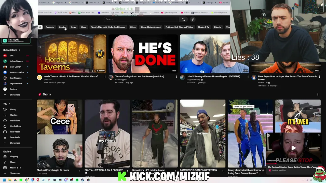Open the Subscriptions section chevron
Viewport: 326px width, 183px height.
pos(19,50)
